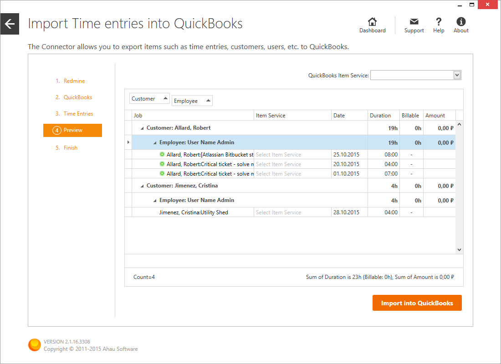Click green status icon on 01.10.2015 entry
This screenshot has width=501, height=364.
[x=162, y=174]
